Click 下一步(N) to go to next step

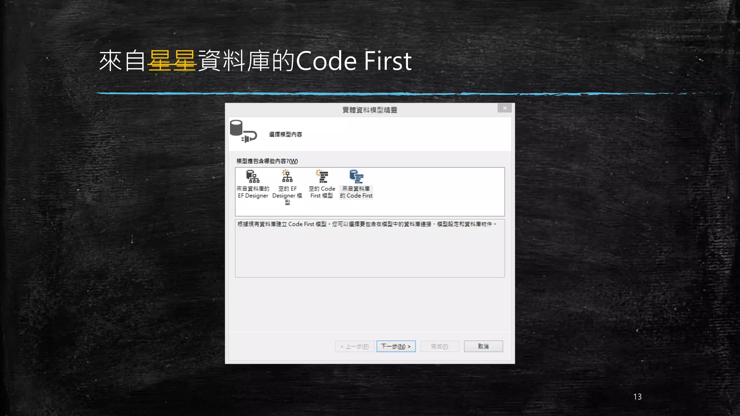396,346
